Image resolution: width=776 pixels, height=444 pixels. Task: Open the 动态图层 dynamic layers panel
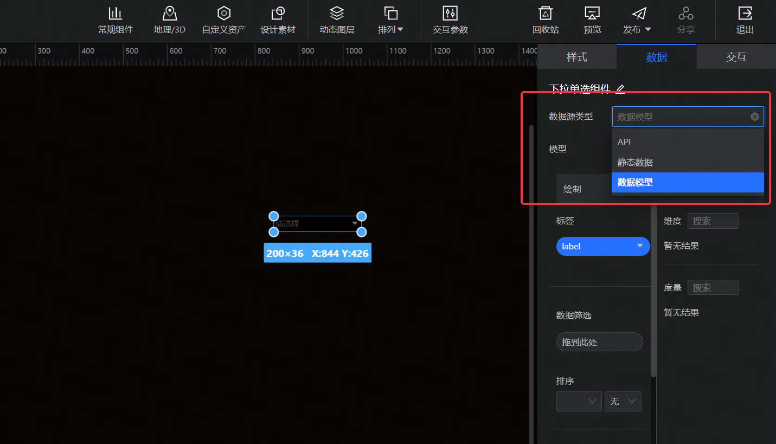337,20
